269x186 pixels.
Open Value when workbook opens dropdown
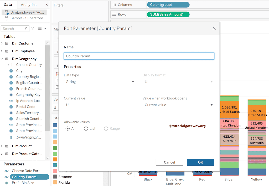click(178, 105)
